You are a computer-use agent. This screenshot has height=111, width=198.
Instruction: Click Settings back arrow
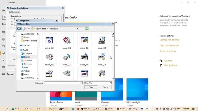click(x=3, y=2)
